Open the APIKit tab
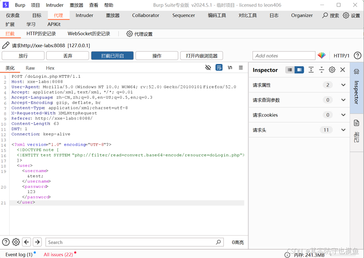364x258 pixels. [54, 25]
